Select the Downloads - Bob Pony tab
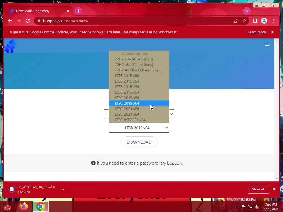This screenshot has height=212, width=283. pos(39,11)
